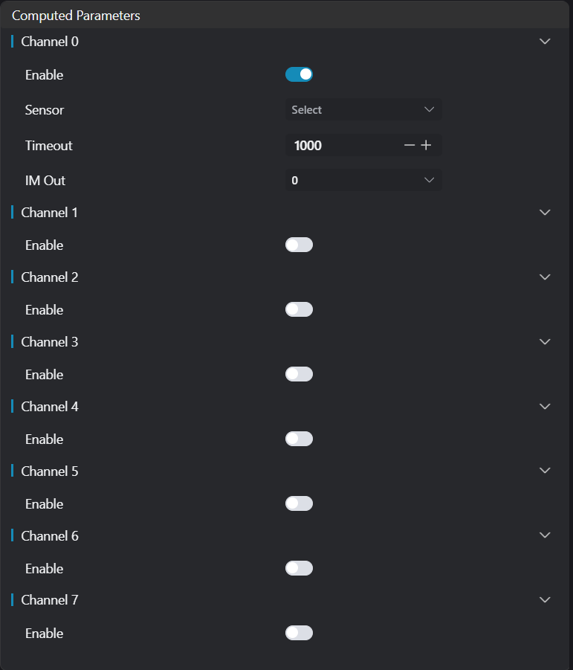The image size is (573, 670).
Task: Collapse Channel 5 with its chevron
Action: (x=545, y=471)
